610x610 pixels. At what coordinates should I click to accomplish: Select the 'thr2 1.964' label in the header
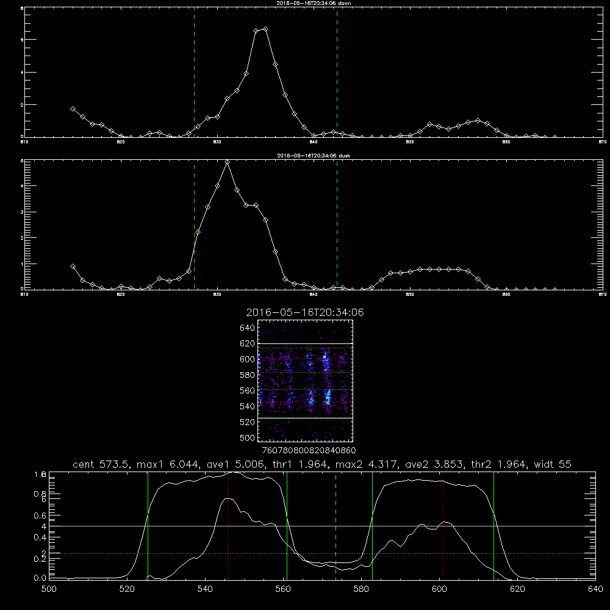tap(499, 464)
